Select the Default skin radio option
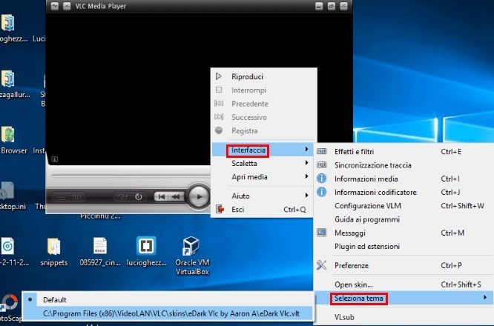The width and height of the screenshot is (494, 326). point(54,300)
